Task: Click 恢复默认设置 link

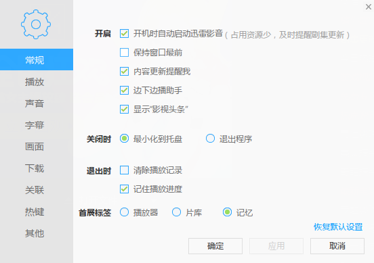Action: pos(338,226)
